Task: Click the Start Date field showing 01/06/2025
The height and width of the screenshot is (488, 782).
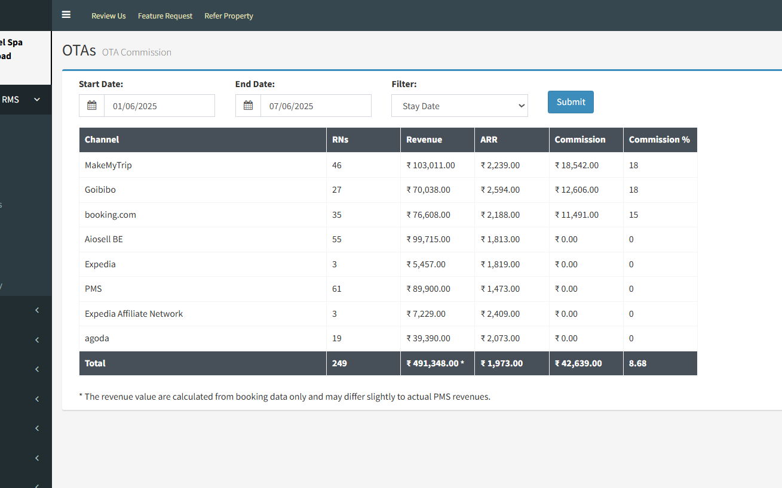Action: pyautogui.click(x=160, y=106)
